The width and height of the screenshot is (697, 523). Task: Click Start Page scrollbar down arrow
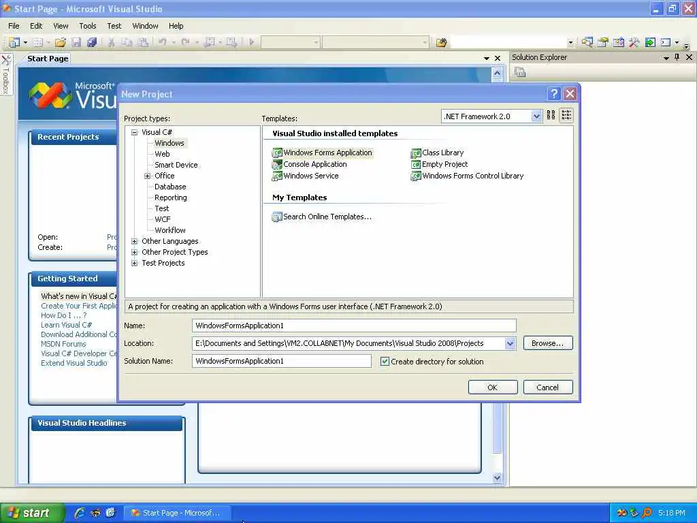click(x=497, y=477)
